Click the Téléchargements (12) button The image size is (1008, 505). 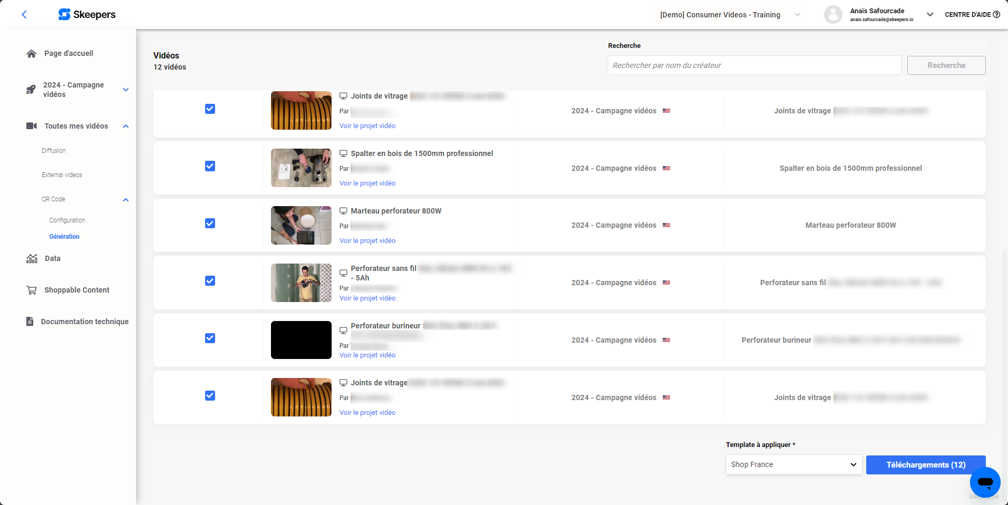pyautogui.click(x=925, y=465)
